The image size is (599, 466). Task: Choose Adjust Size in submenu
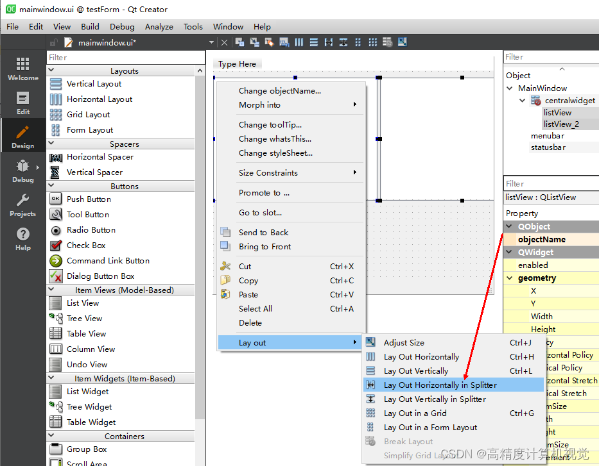(x=453, y=343)
